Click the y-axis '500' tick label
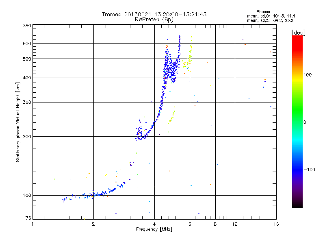 tap(27, 59)
